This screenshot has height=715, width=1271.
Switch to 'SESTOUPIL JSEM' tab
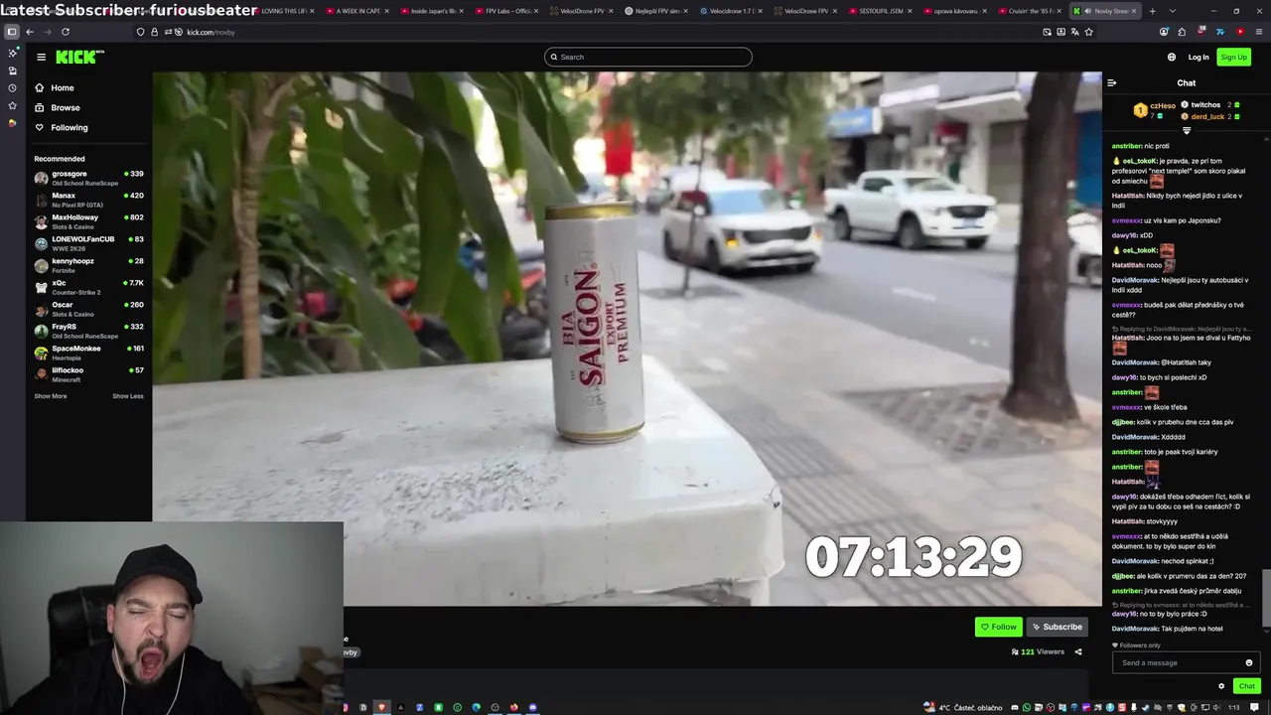click(880, 11)
